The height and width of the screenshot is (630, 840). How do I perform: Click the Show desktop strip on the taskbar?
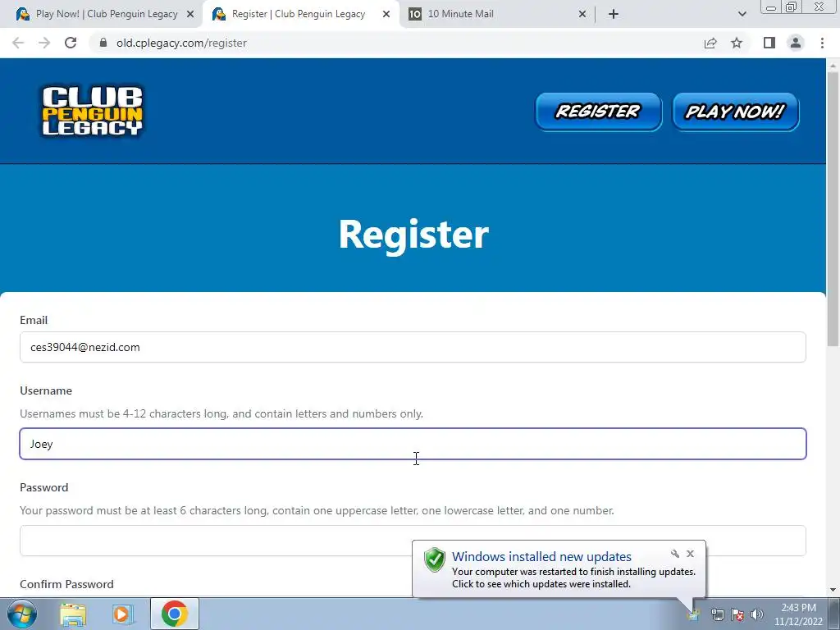834,614
